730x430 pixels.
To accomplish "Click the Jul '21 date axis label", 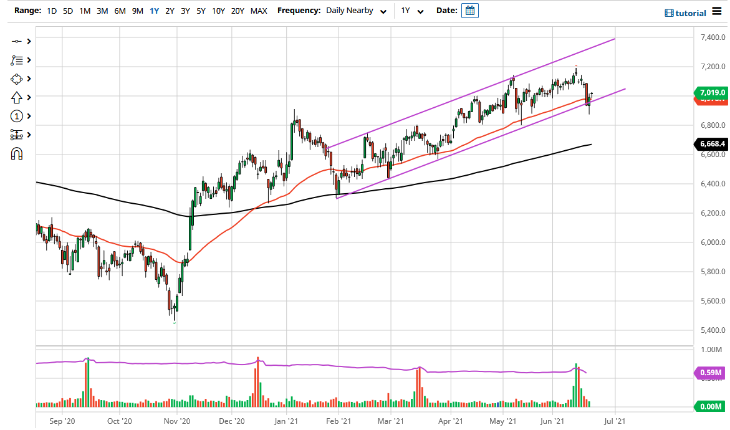I will (615, 421).
